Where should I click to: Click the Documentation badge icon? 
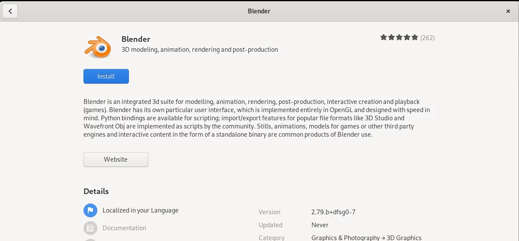[x=90, y=228]
